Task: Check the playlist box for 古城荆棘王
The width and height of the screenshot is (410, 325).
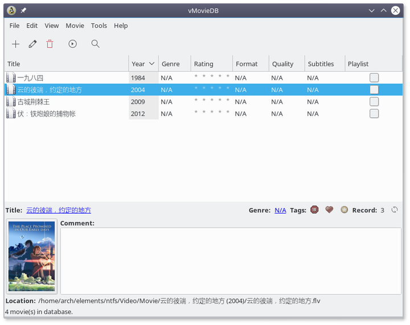Action: (374, 102)
